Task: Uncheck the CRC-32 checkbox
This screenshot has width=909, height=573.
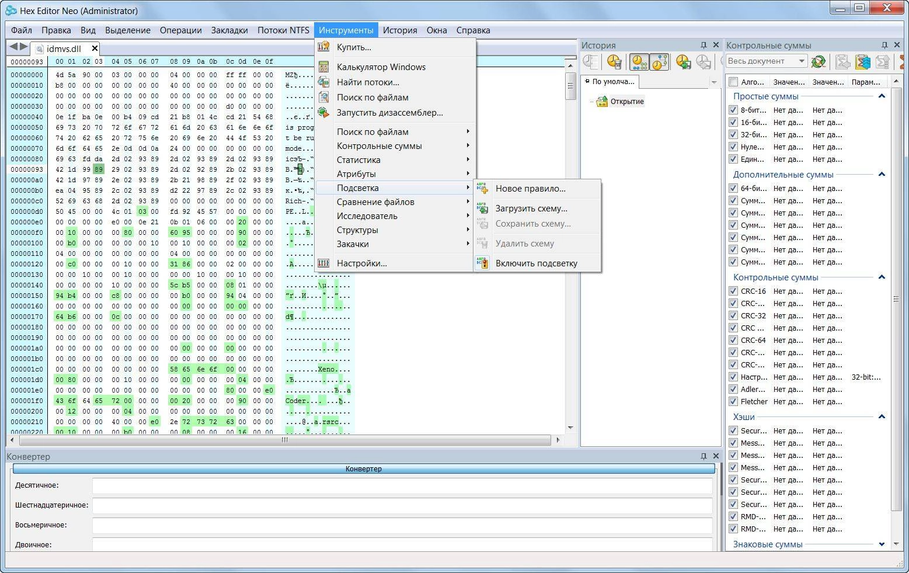Action: click(x=733, y=315)
